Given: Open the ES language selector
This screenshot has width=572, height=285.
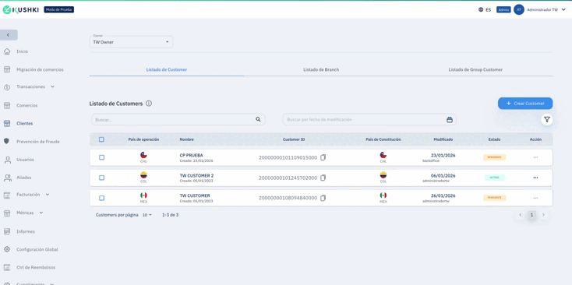Looking at the screenshot, I should [485, 10].
